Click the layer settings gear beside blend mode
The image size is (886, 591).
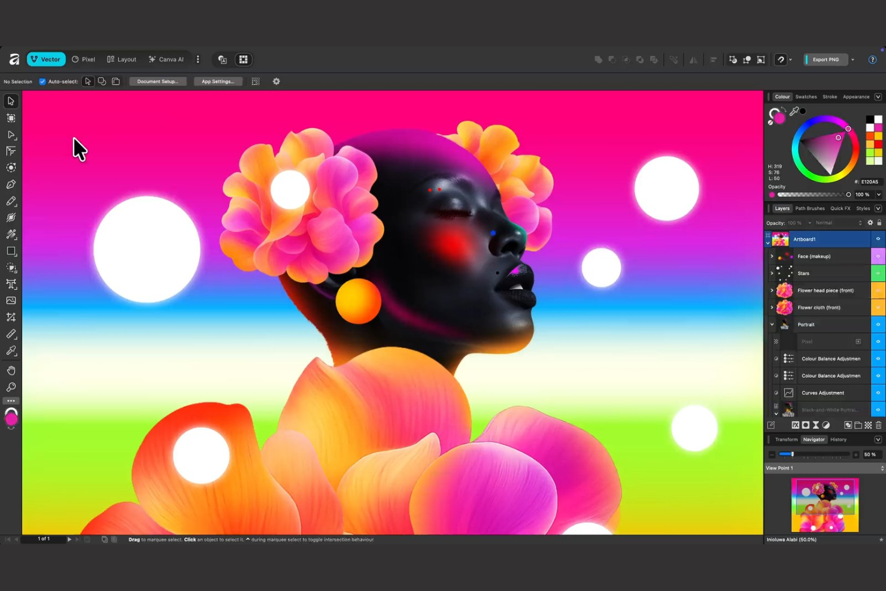click(x=870, y=223)
